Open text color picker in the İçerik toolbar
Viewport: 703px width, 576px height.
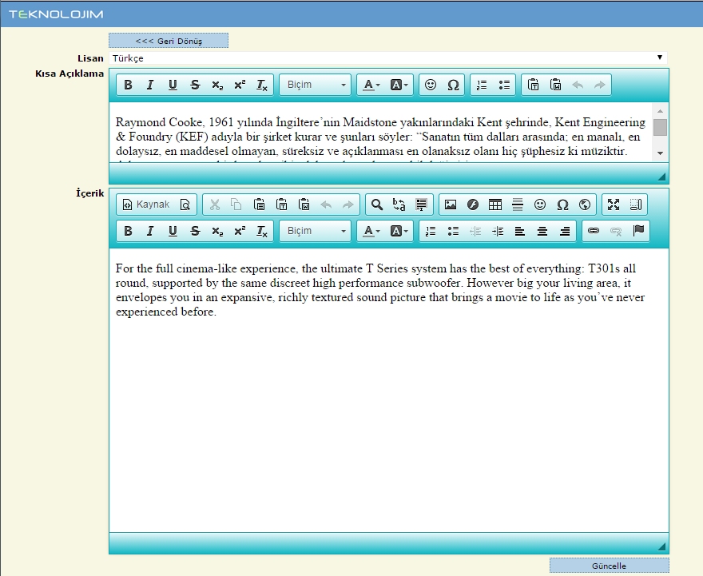[x=371, y=231]
